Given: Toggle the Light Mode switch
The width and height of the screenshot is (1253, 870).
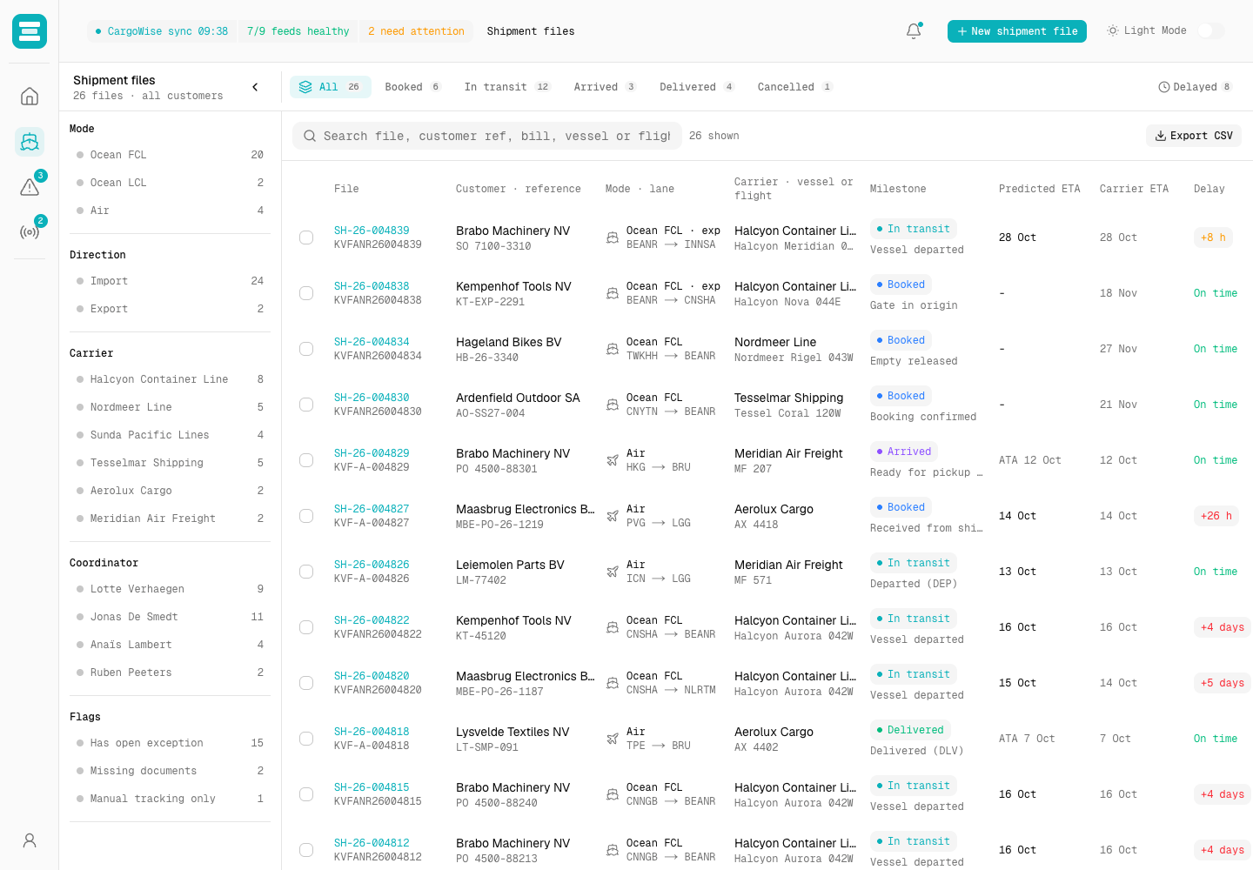Looking at the screenshot, I should [1210, 30].
